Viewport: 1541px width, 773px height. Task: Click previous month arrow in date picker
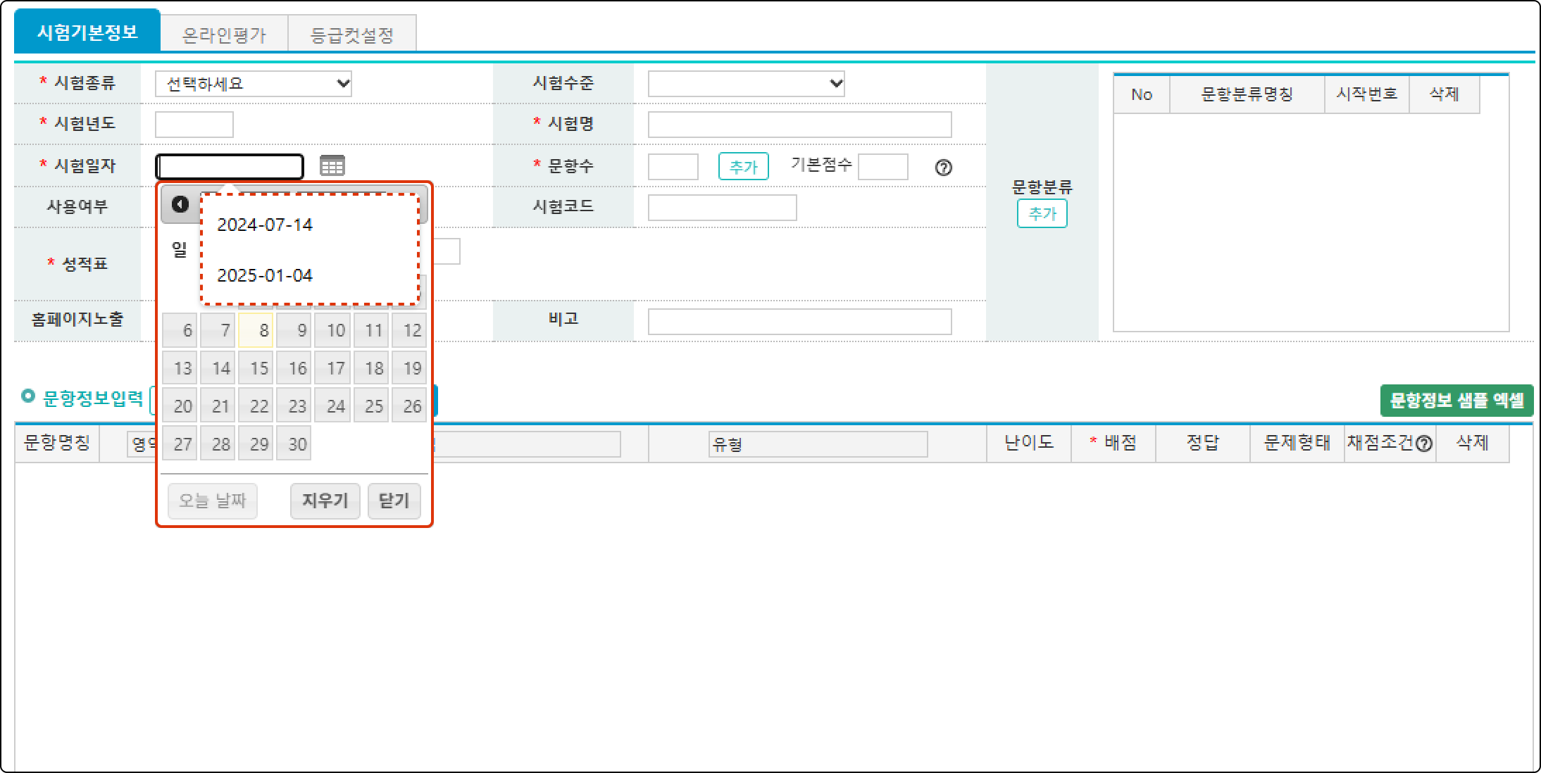coord(180,204)
